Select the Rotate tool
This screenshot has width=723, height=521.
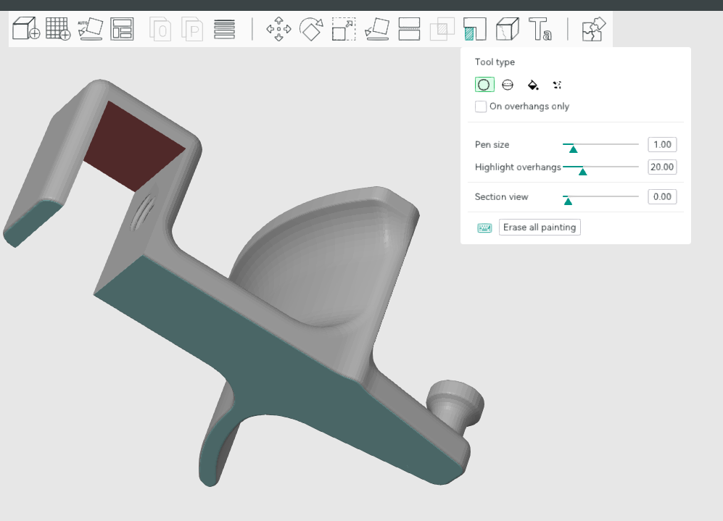coord(311,30)
